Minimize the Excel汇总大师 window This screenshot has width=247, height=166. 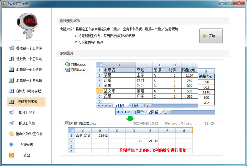222,3
